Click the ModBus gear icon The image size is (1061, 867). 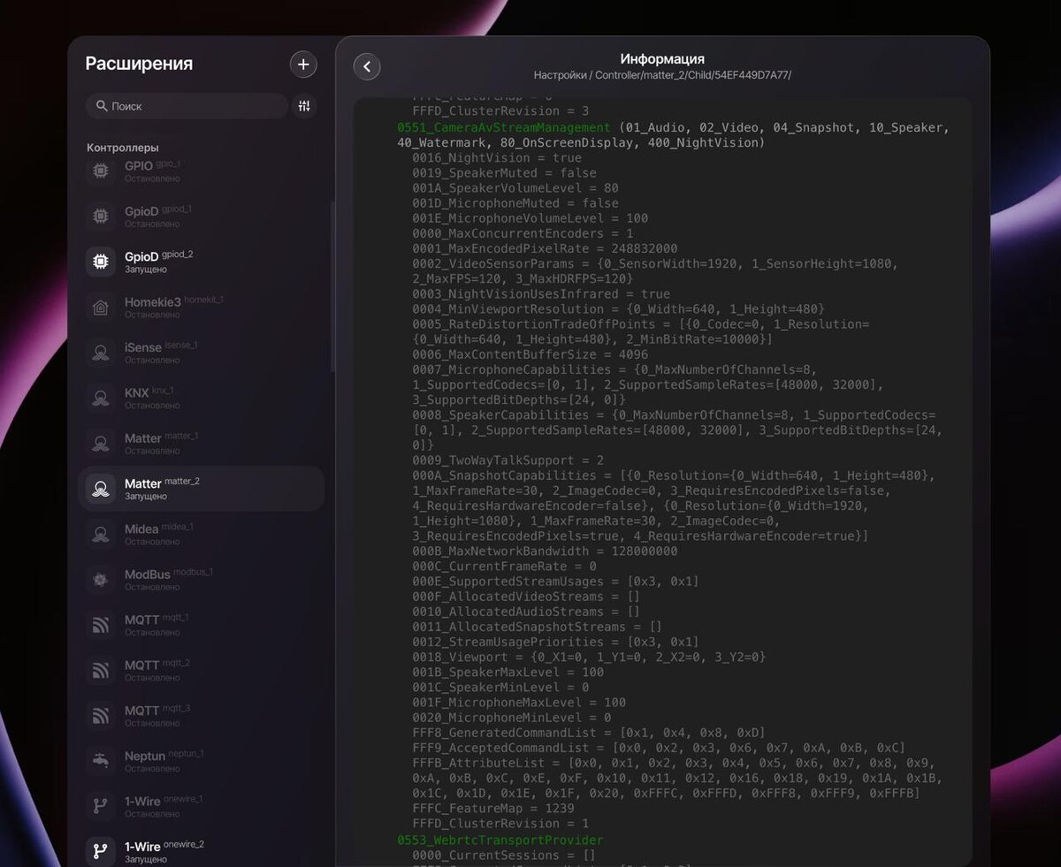(101, 580)
